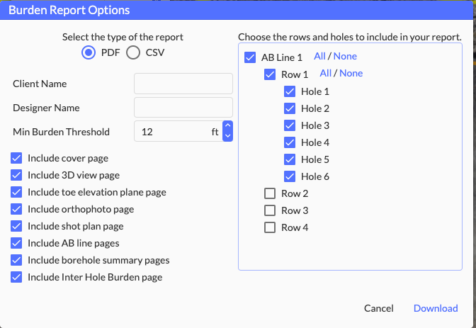Toggle Include Inter Hole Burden page

pyautogui.click(x=17, y=277)
